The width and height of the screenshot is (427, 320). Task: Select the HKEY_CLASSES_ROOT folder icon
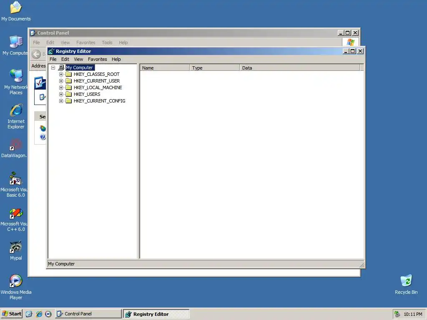click(69, 74)
